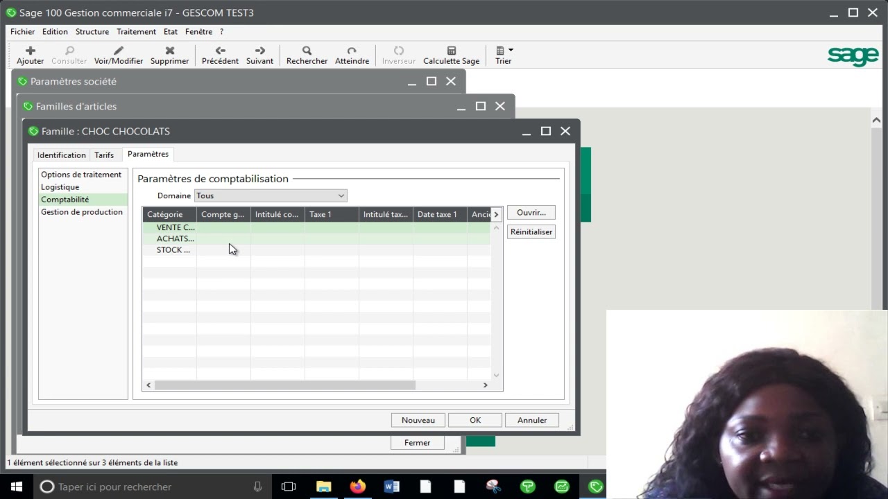
Task: Minimize the Familles d'articles window
Action: [461, 107]
